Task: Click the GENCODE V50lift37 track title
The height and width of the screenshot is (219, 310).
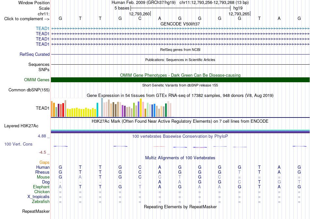Action: [x=180, y=24]
